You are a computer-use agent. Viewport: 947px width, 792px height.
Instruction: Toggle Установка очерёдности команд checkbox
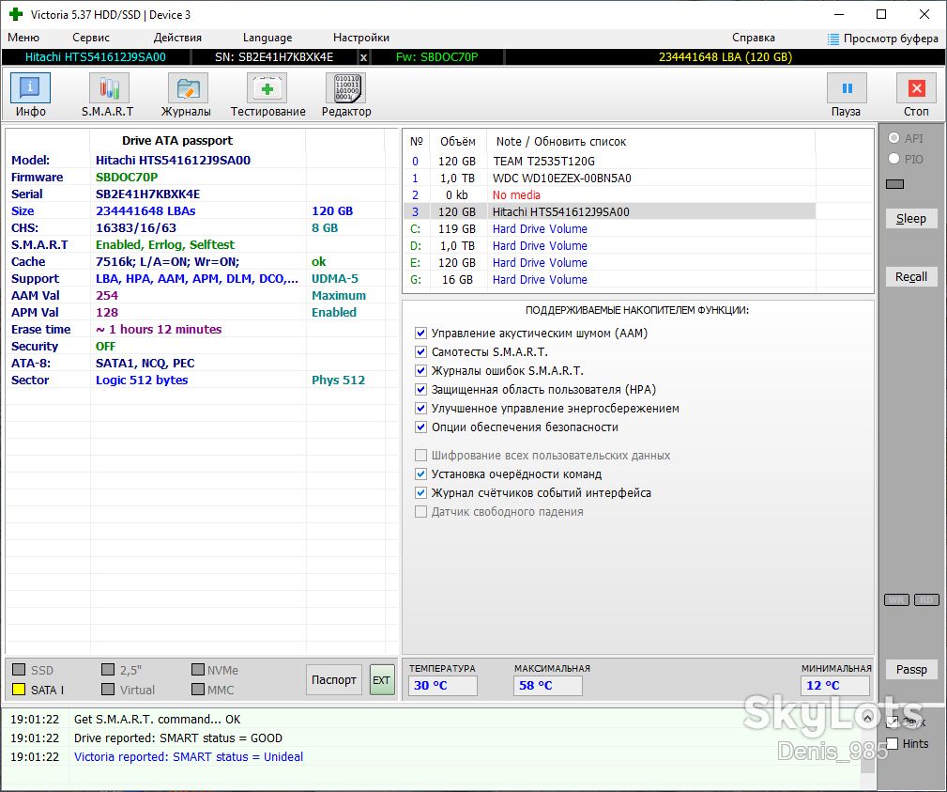coord(421,474)
